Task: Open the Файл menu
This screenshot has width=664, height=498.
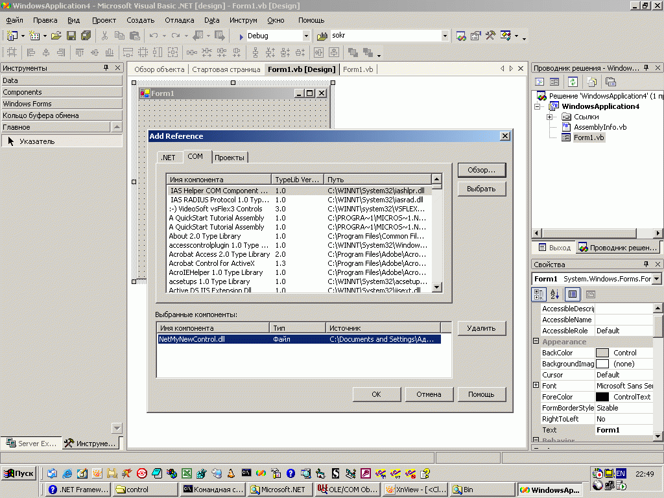Action: [14, 20]
